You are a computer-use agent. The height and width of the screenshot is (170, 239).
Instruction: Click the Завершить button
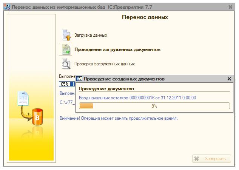211,159
